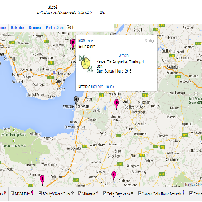Click the print icon in the info popup
Image resolution: width=202 pixels, height=202 pixels.
coord(150,41)
